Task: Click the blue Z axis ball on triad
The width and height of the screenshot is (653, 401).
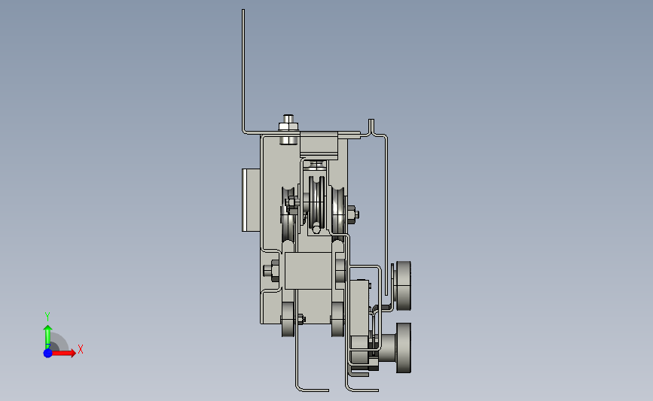Action: point(48,353)
